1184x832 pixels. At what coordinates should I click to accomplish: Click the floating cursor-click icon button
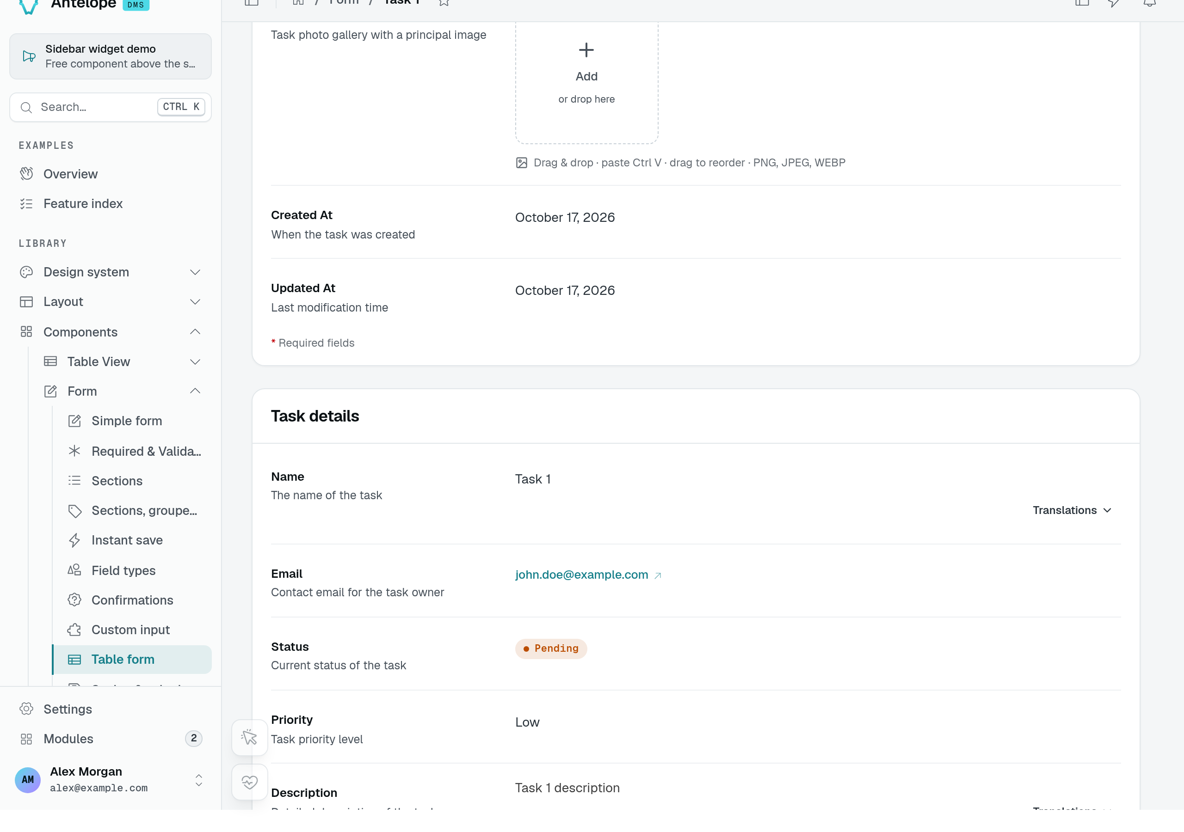(x=250, y=737)
